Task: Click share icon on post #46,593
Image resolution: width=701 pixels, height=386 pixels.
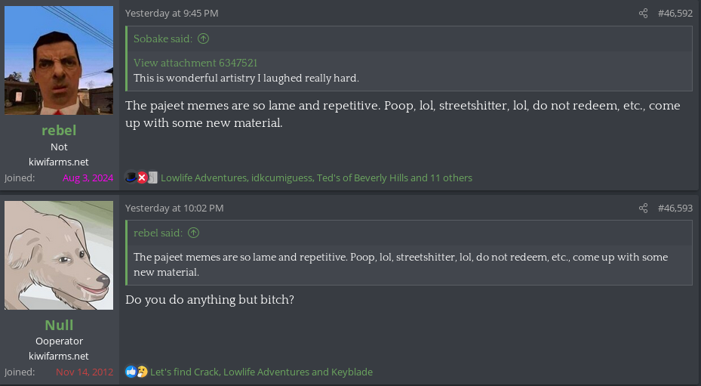Action: pyautogui.click(x=643, y=208)
